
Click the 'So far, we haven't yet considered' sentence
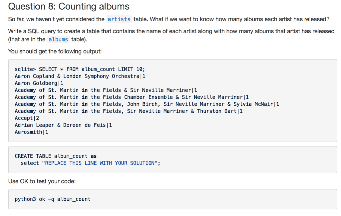click(x=56, y=19)
